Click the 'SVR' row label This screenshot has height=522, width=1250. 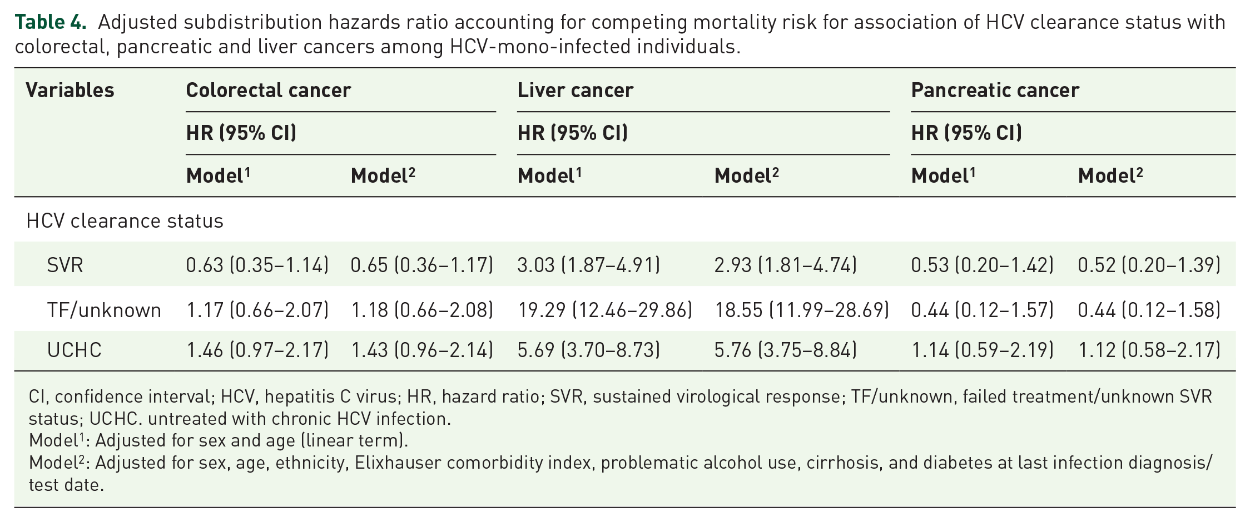coord(65,265)
